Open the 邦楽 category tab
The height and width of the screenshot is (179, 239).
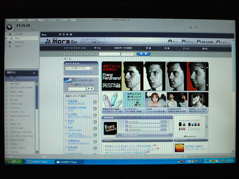(x=148, y=48)
